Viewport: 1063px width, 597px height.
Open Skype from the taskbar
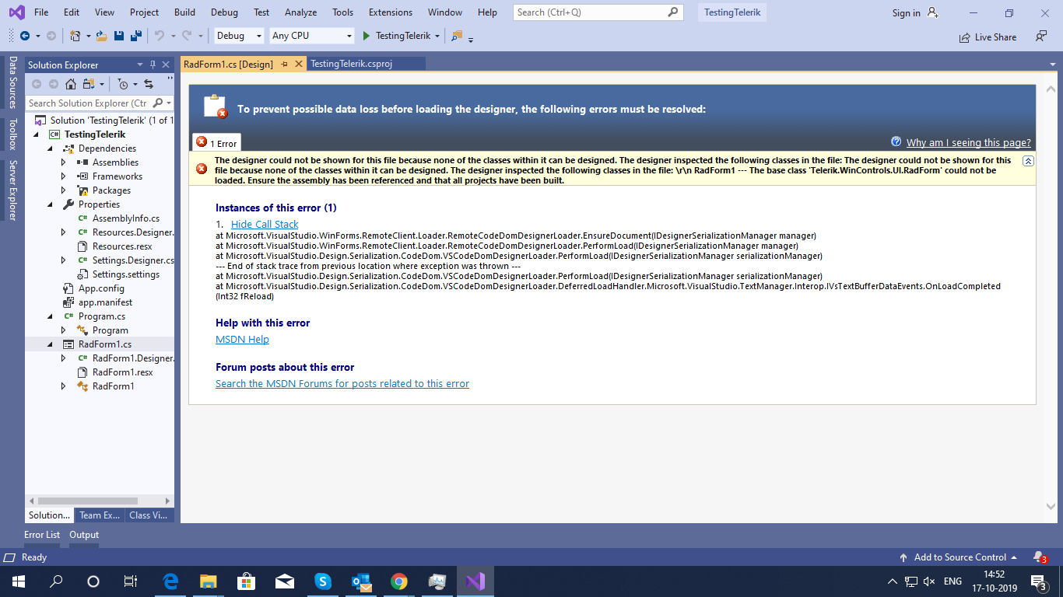(x=323, y=581)
